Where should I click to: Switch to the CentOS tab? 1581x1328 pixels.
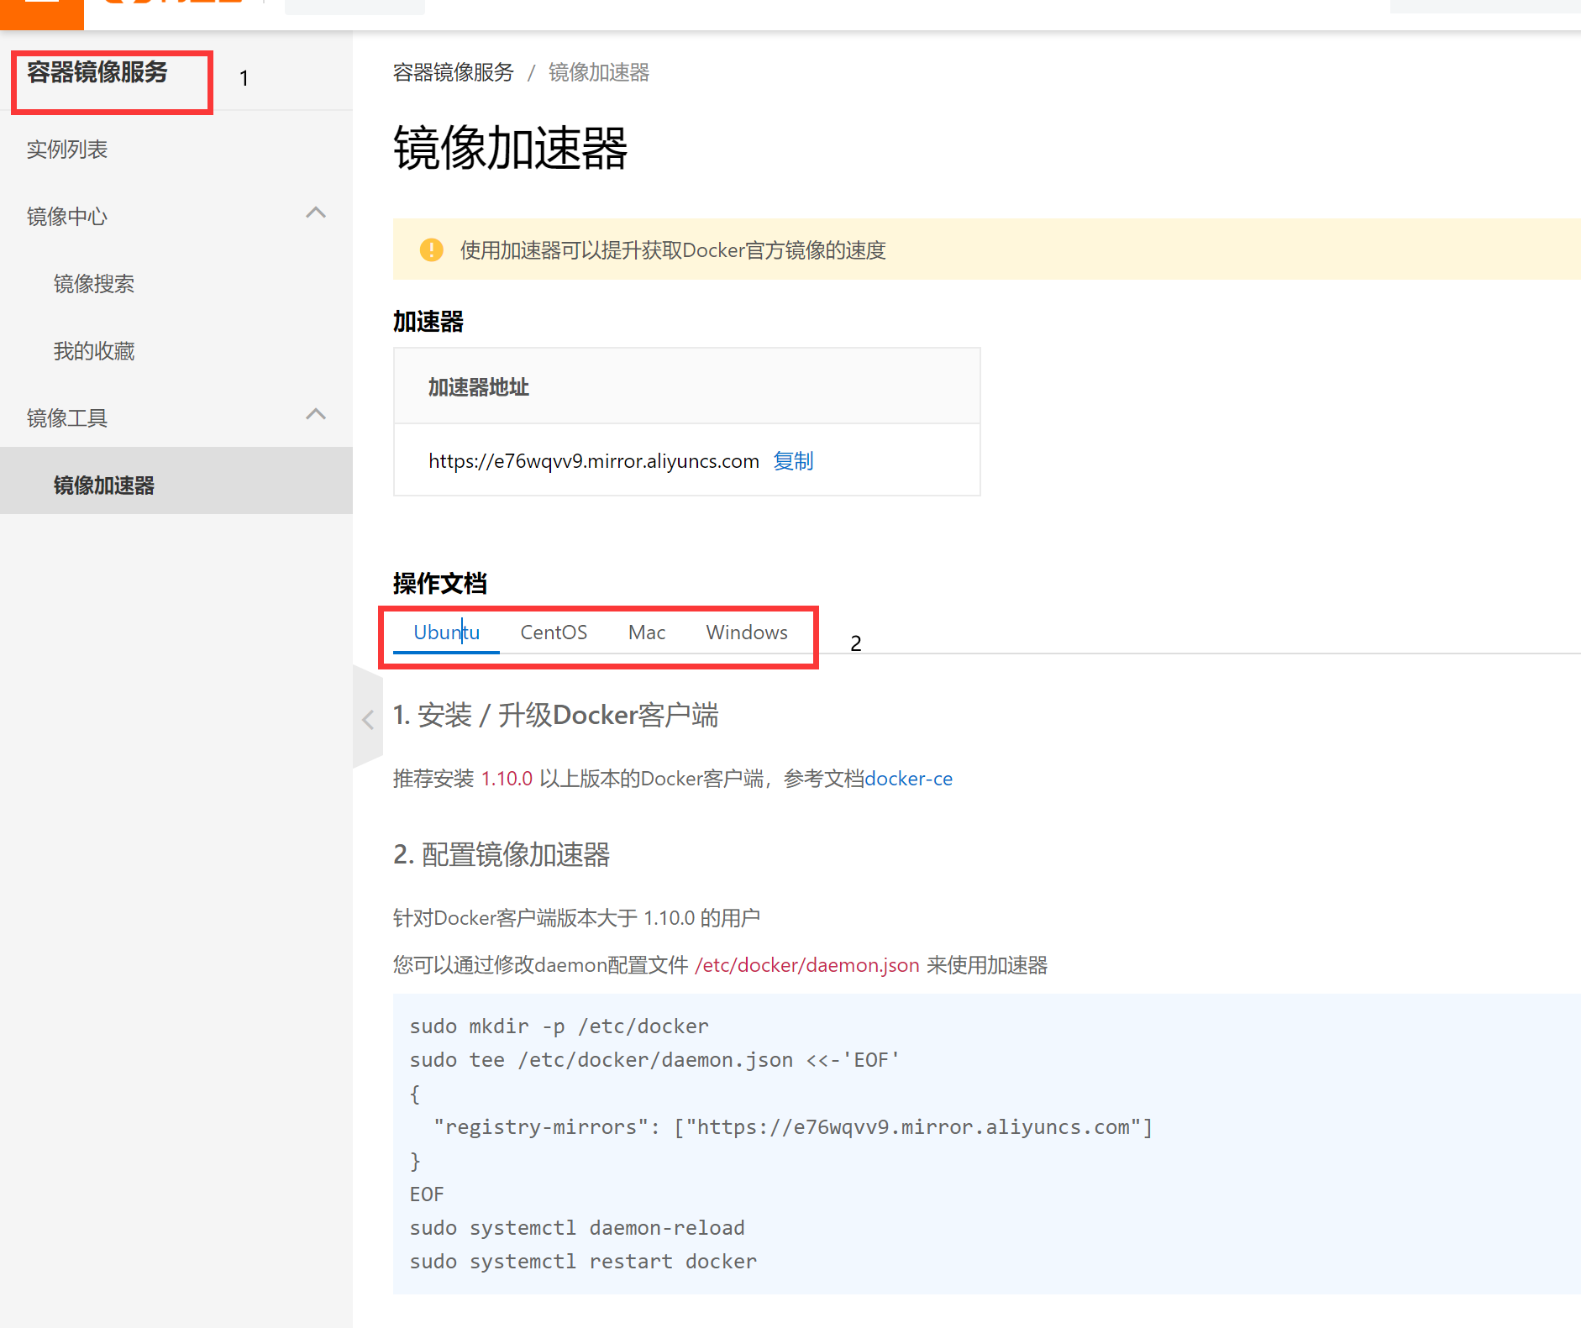coord(554,633)
